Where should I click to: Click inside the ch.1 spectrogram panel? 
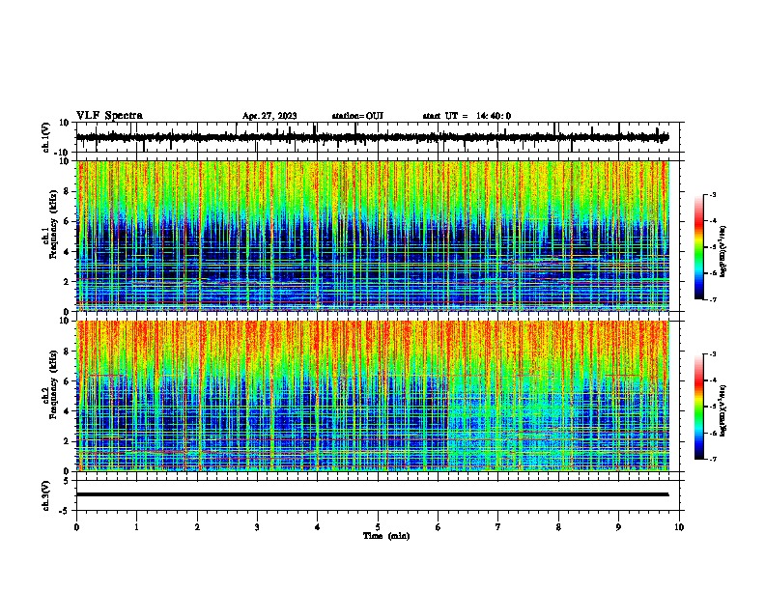coord(372,236)
